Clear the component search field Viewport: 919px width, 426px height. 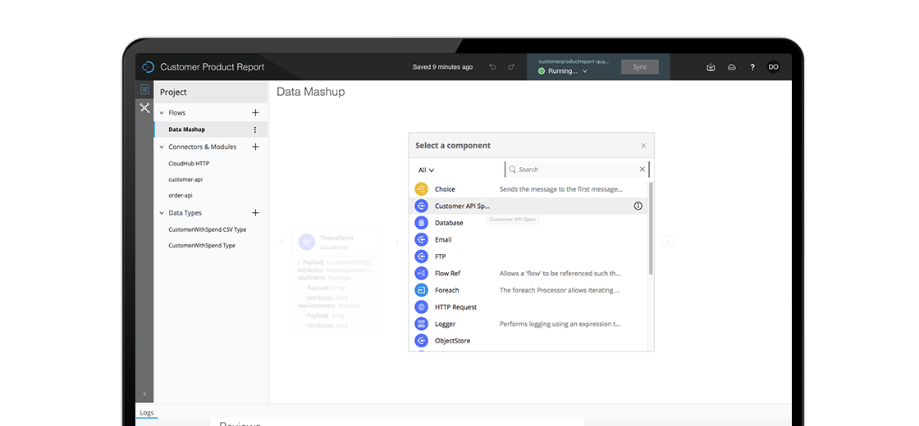[x=642, y=169]
